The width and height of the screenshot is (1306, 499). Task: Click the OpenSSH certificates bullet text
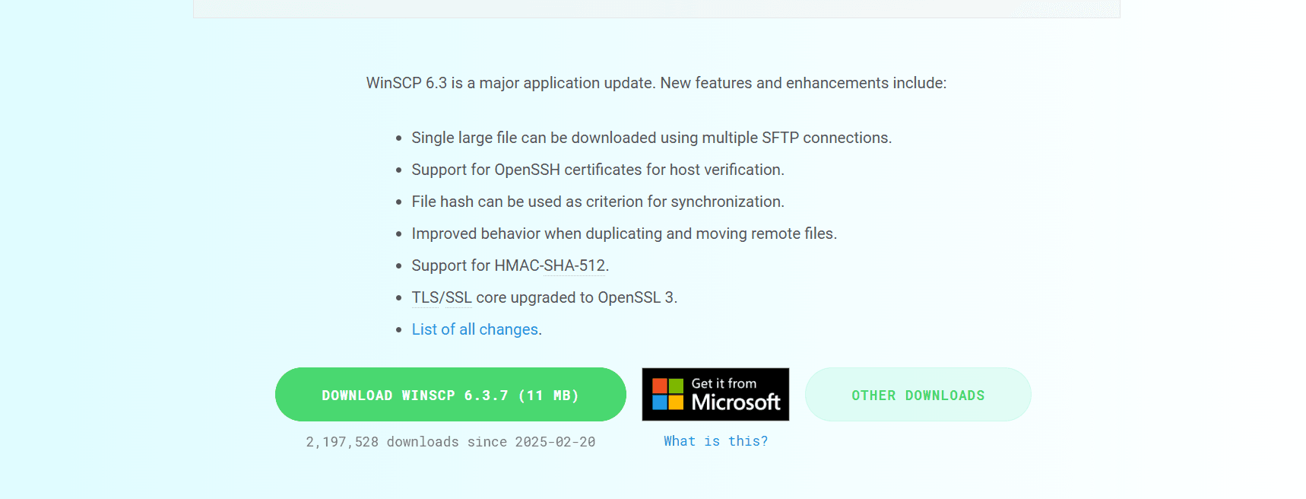coord(598,170)
